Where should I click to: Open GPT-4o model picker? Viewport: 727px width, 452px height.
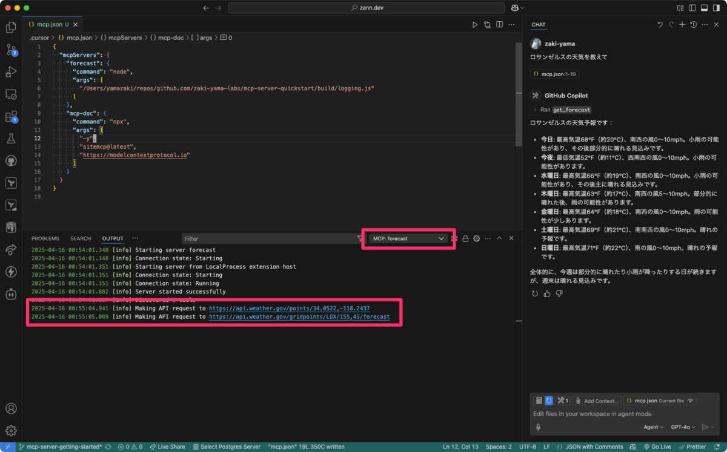pyautogui.click(x=684, y=427)
